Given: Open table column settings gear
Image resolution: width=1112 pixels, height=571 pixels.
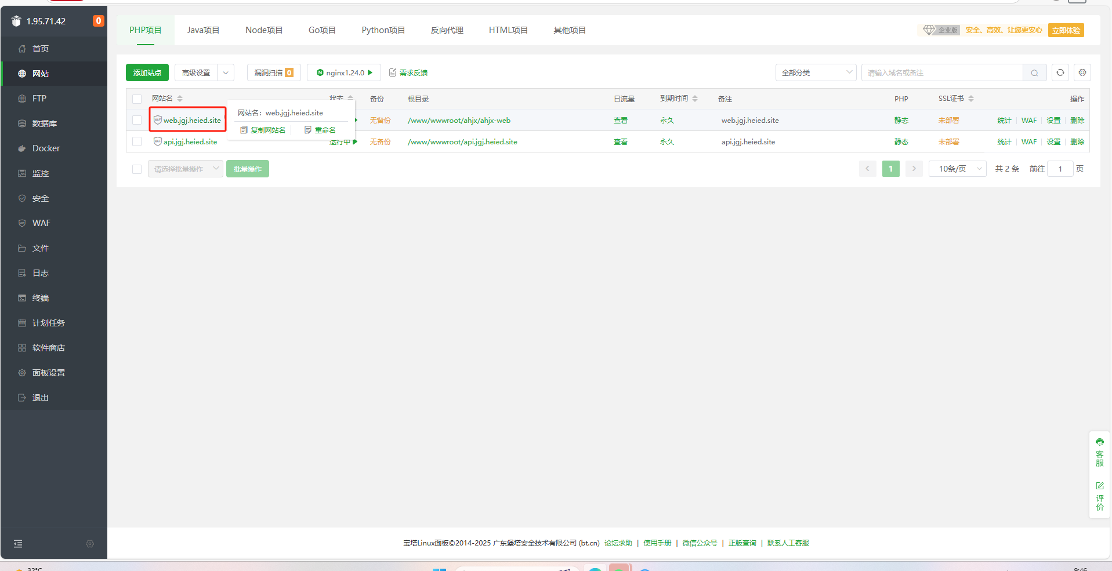Looking at the screenshot, I should 1082,72.
